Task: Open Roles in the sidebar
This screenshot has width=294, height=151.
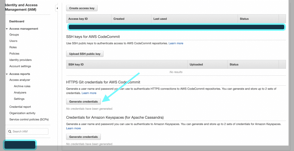Action: (x=13, y=47)
